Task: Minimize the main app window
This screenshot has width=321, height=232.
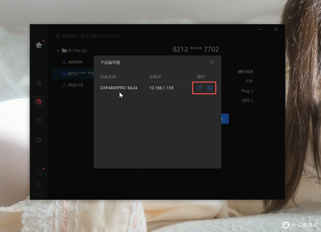Action: [259, 29]
